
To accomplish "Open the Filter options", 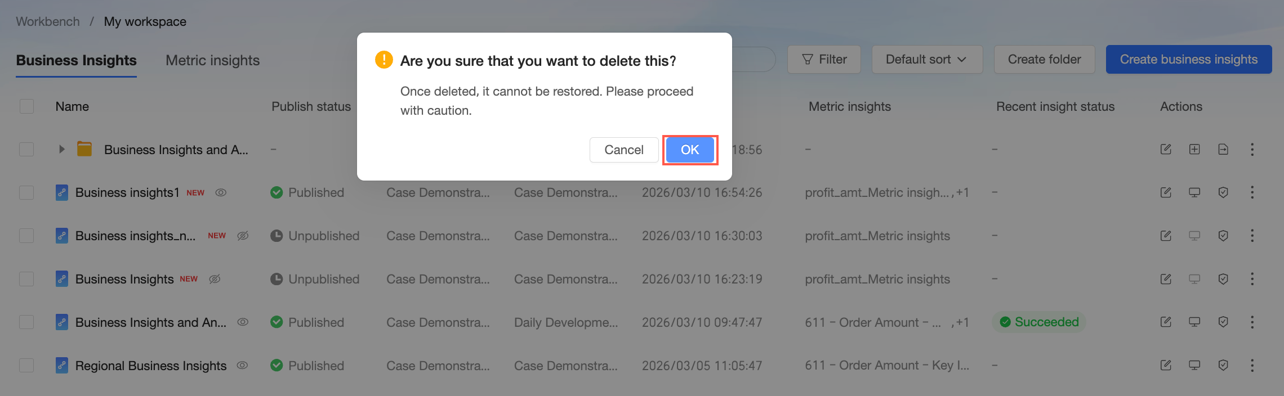I will 824,60.
